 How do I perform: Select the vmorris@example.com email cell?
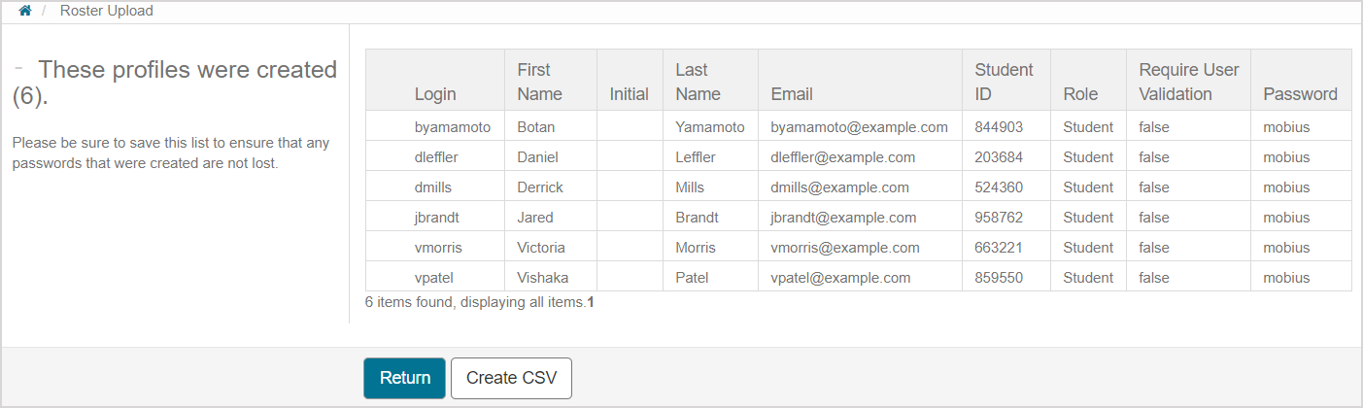[845, 248]
